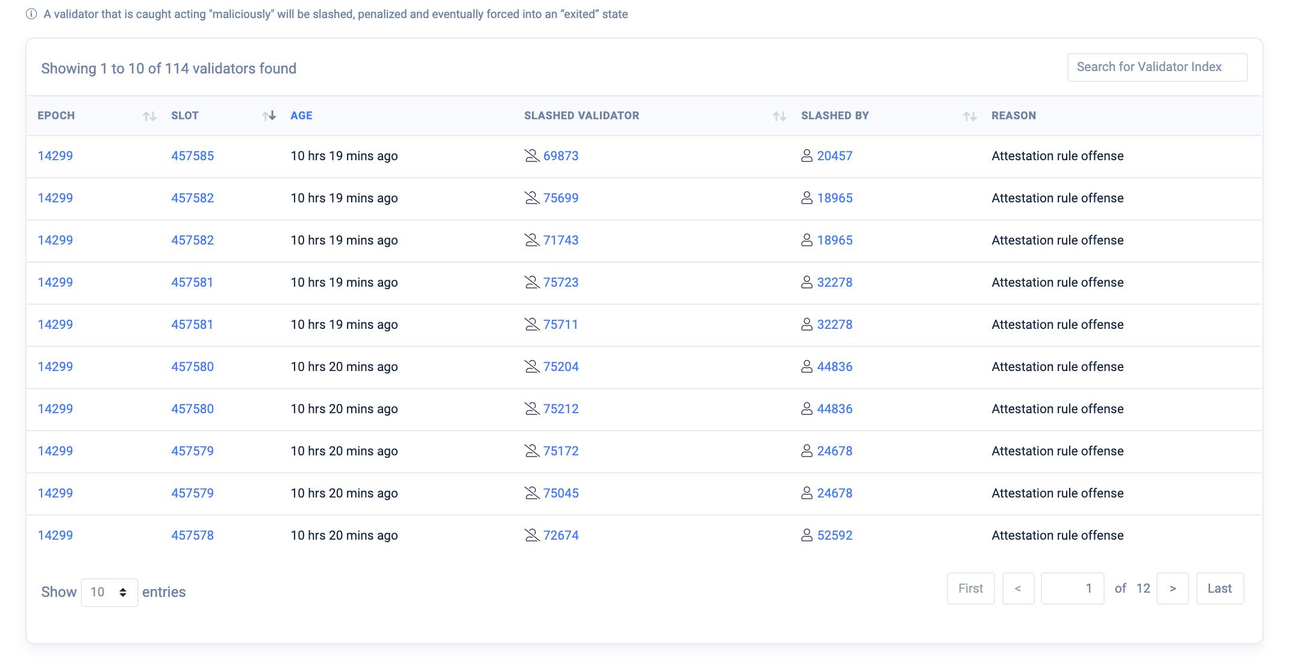1295x671 pixels.
Task: Sort by Epoch using its sort arrows
Action: pyautogui.click(x=149, y=116)
